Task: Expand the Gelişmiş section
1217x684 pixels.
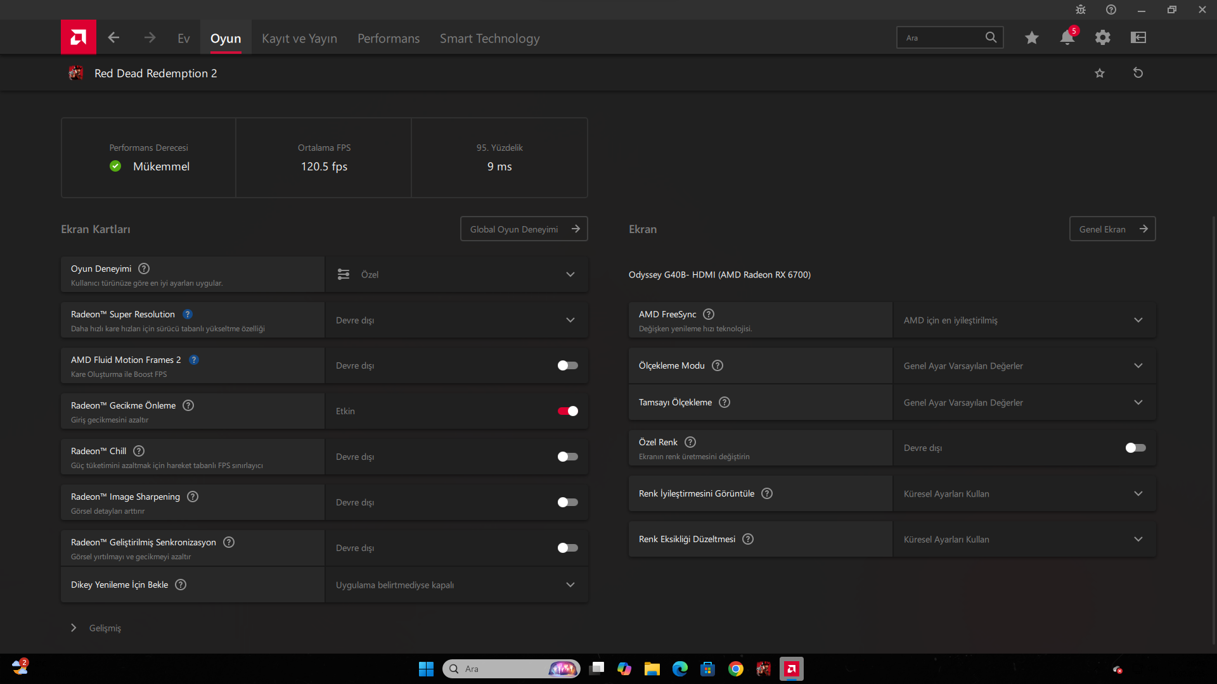Action: click(x=74, y=628)
